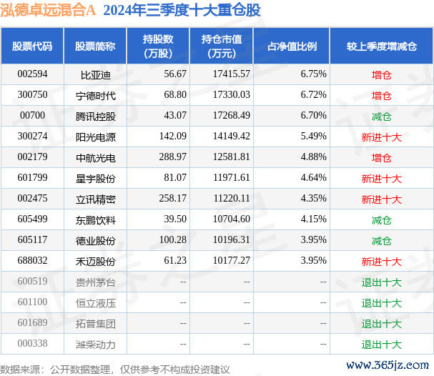Image resolution: width=434 pixels, height=376 pixels.
Task: Click 增仓 in the 中航光电 row
Action: [x=381, y=158]
